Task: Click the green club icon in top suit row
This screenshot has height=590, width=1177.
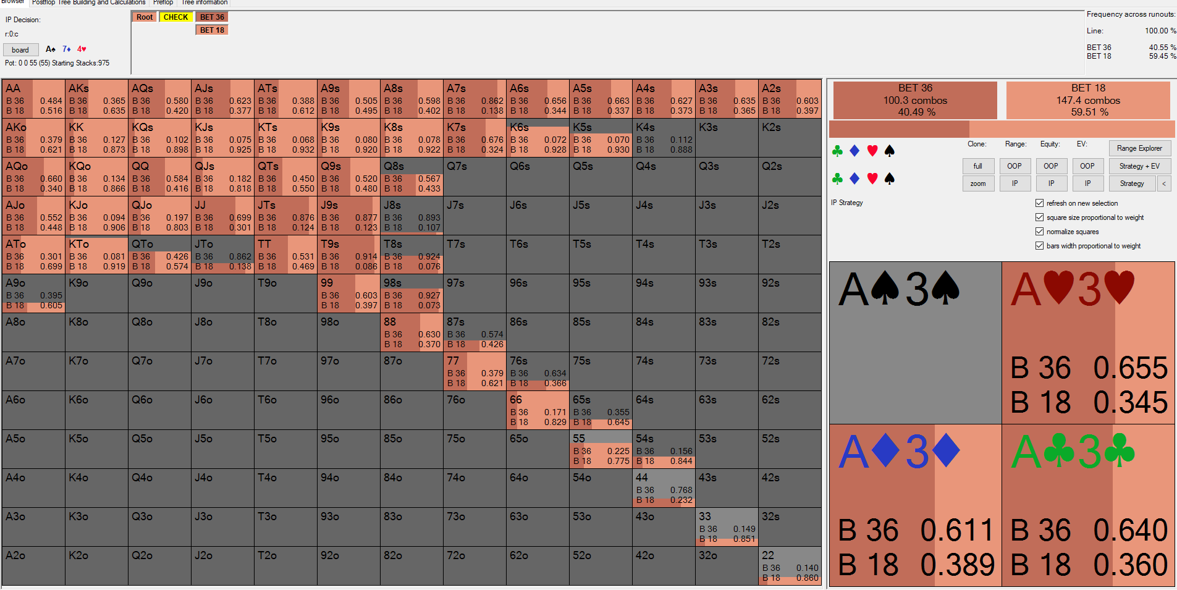Action: (x=837, y=150)
